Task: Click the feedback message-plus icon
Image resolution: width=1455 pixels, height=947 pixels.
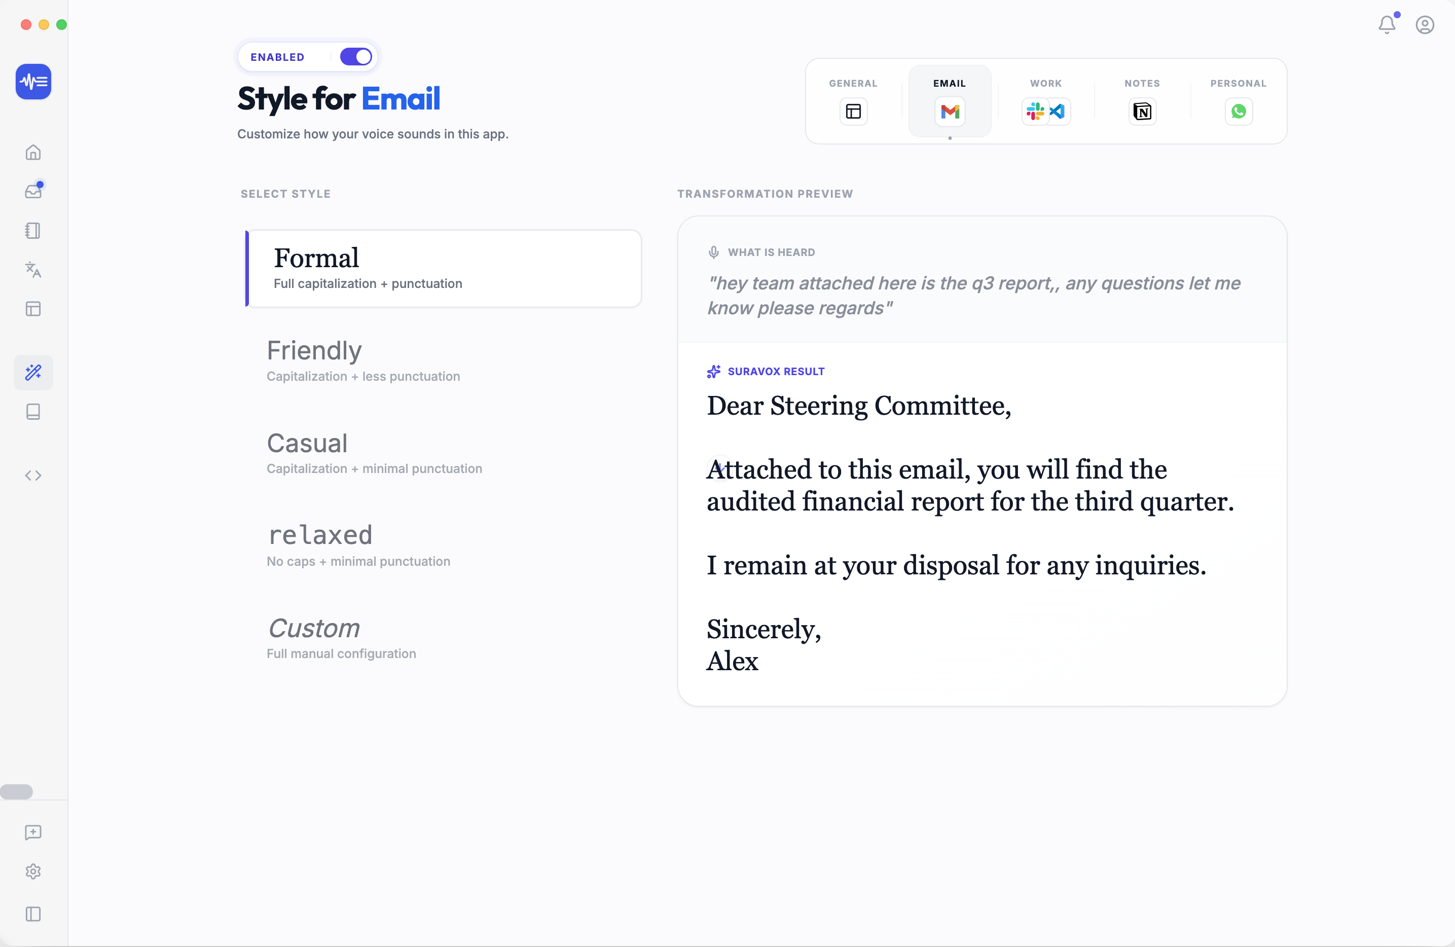Action: 33,832
